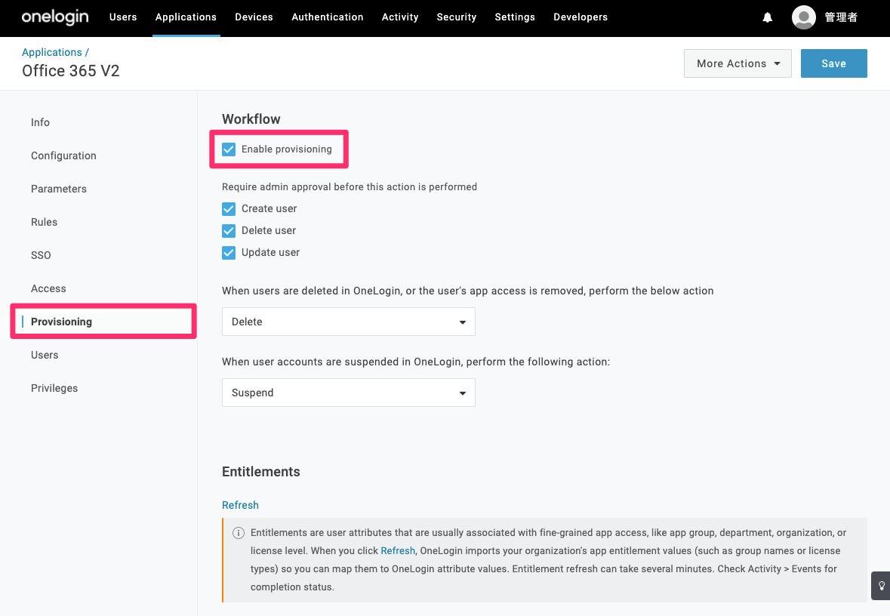Uncheck Update user approval checkbox

(x=229, y=253)
